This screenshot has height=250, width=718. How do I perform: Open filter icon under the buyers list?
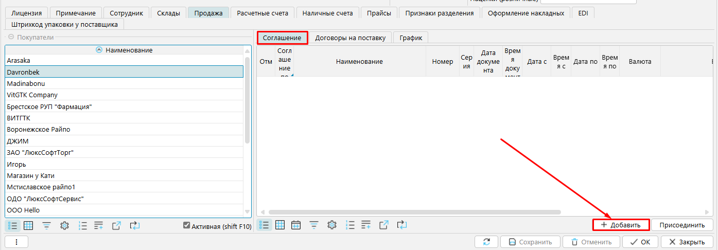[x=46, y=225]
